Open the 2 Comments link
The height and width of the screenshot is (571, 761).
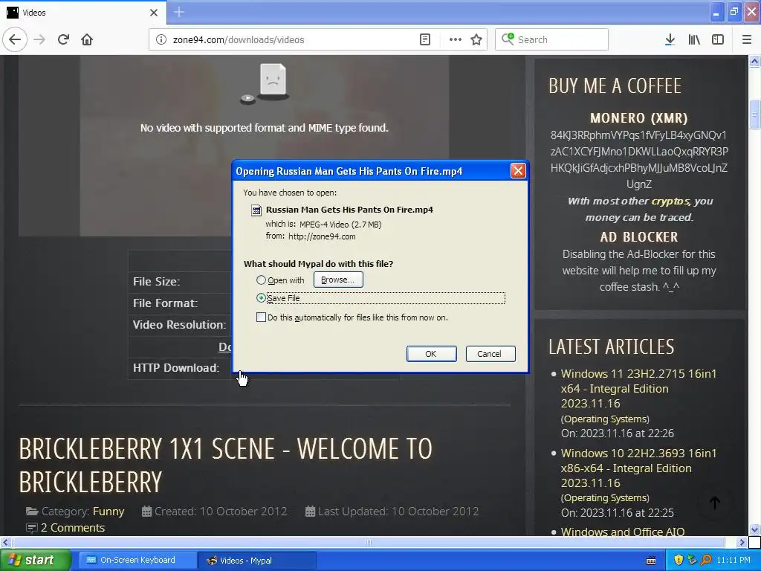click(x=72, y=528)
